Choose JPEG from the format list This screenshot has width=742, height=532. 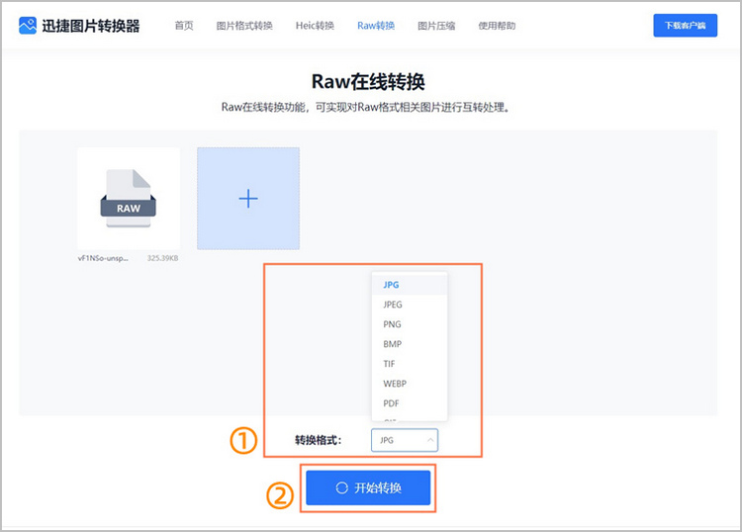393,305
